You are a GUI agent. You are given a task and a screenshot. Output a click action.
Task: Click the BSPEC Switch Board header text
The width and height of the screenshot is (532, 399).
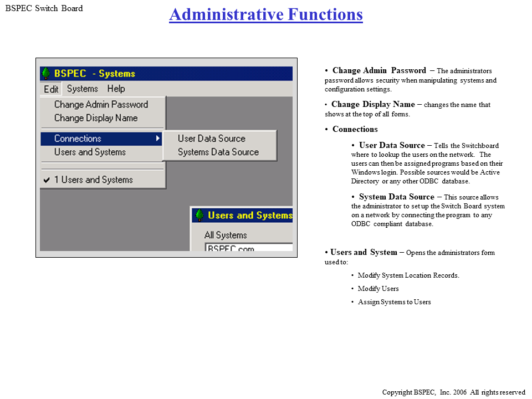pyautogui.click(x=44, y=8)
